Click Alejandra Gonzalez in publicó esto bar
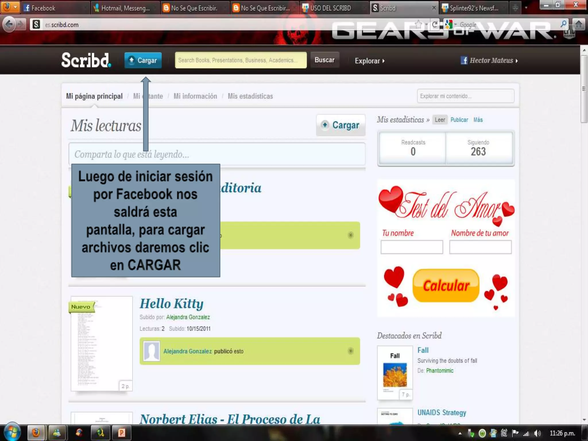Image resolution: width=588 pixels, height=441 pixels. [187, 351]
